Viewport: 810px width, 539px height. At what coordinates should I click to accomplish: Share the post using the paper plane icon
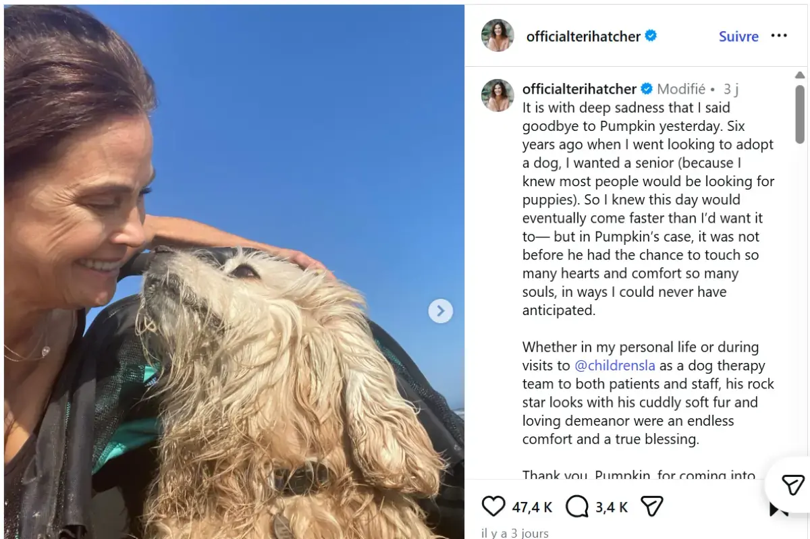pos(651,505)
